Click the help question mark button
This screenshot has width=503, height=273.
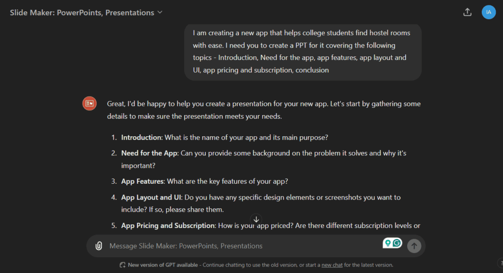tap(501, 263)
